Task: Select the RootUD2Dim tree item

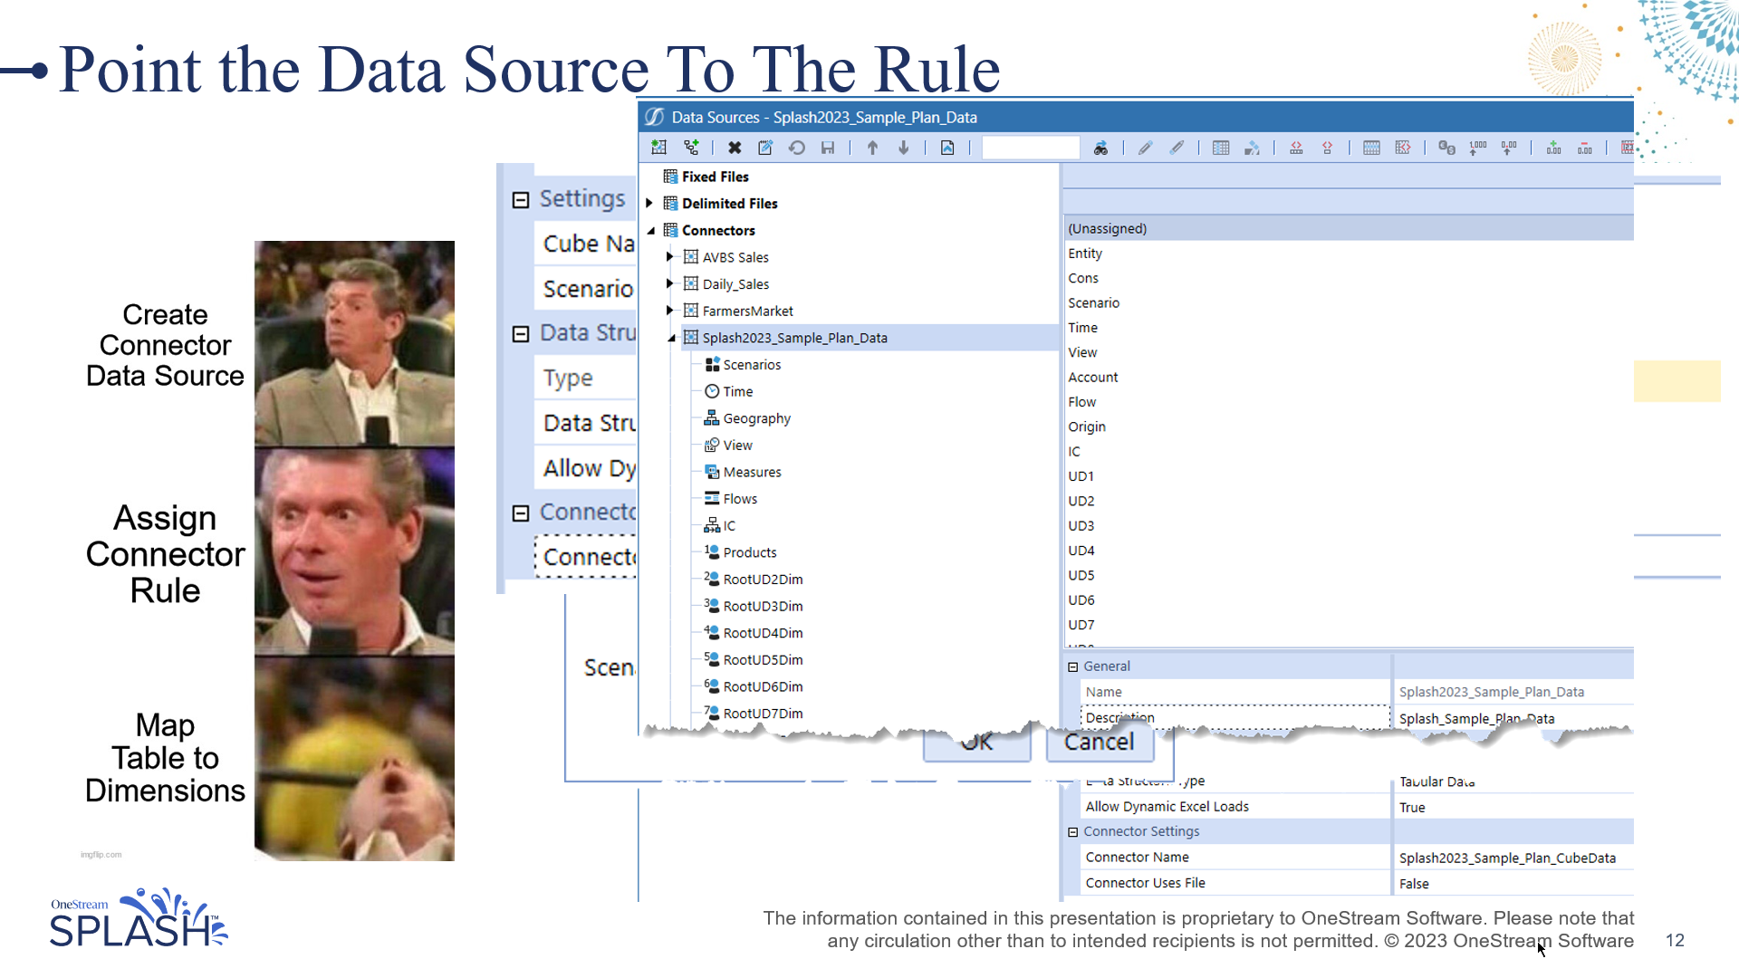Action: point(763,580)
